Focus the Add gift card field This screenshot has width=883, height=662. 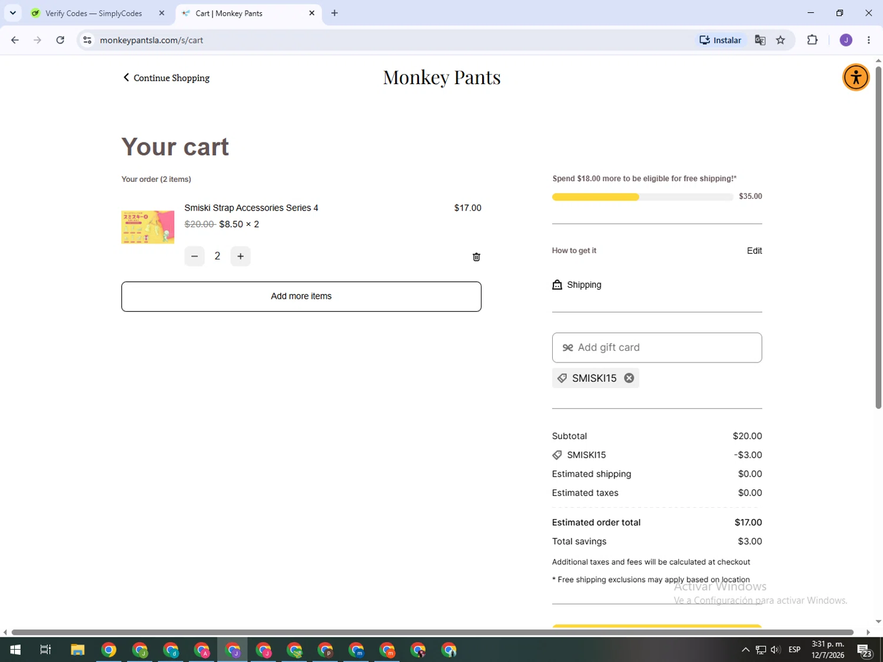pos(657,348)
